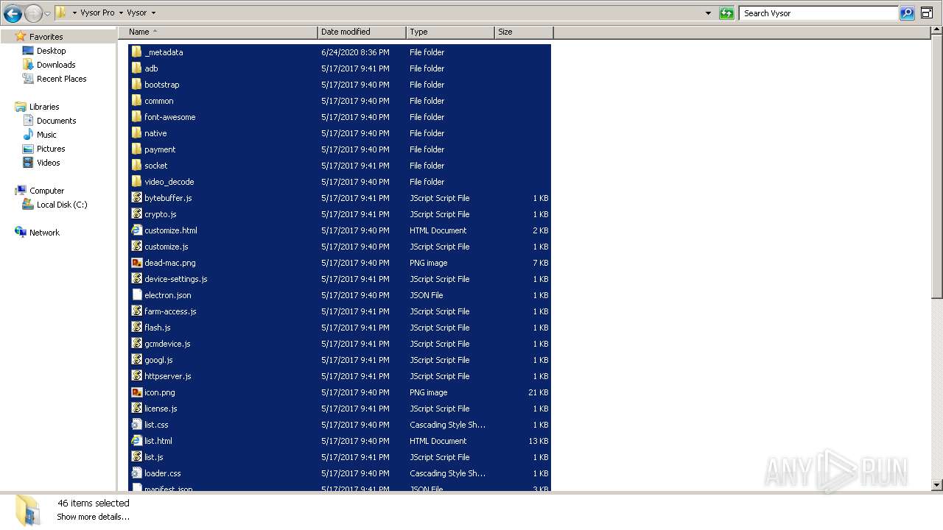Select Desktop in the Favorites list
Screen dimensions: 943x530
[51, 51]
